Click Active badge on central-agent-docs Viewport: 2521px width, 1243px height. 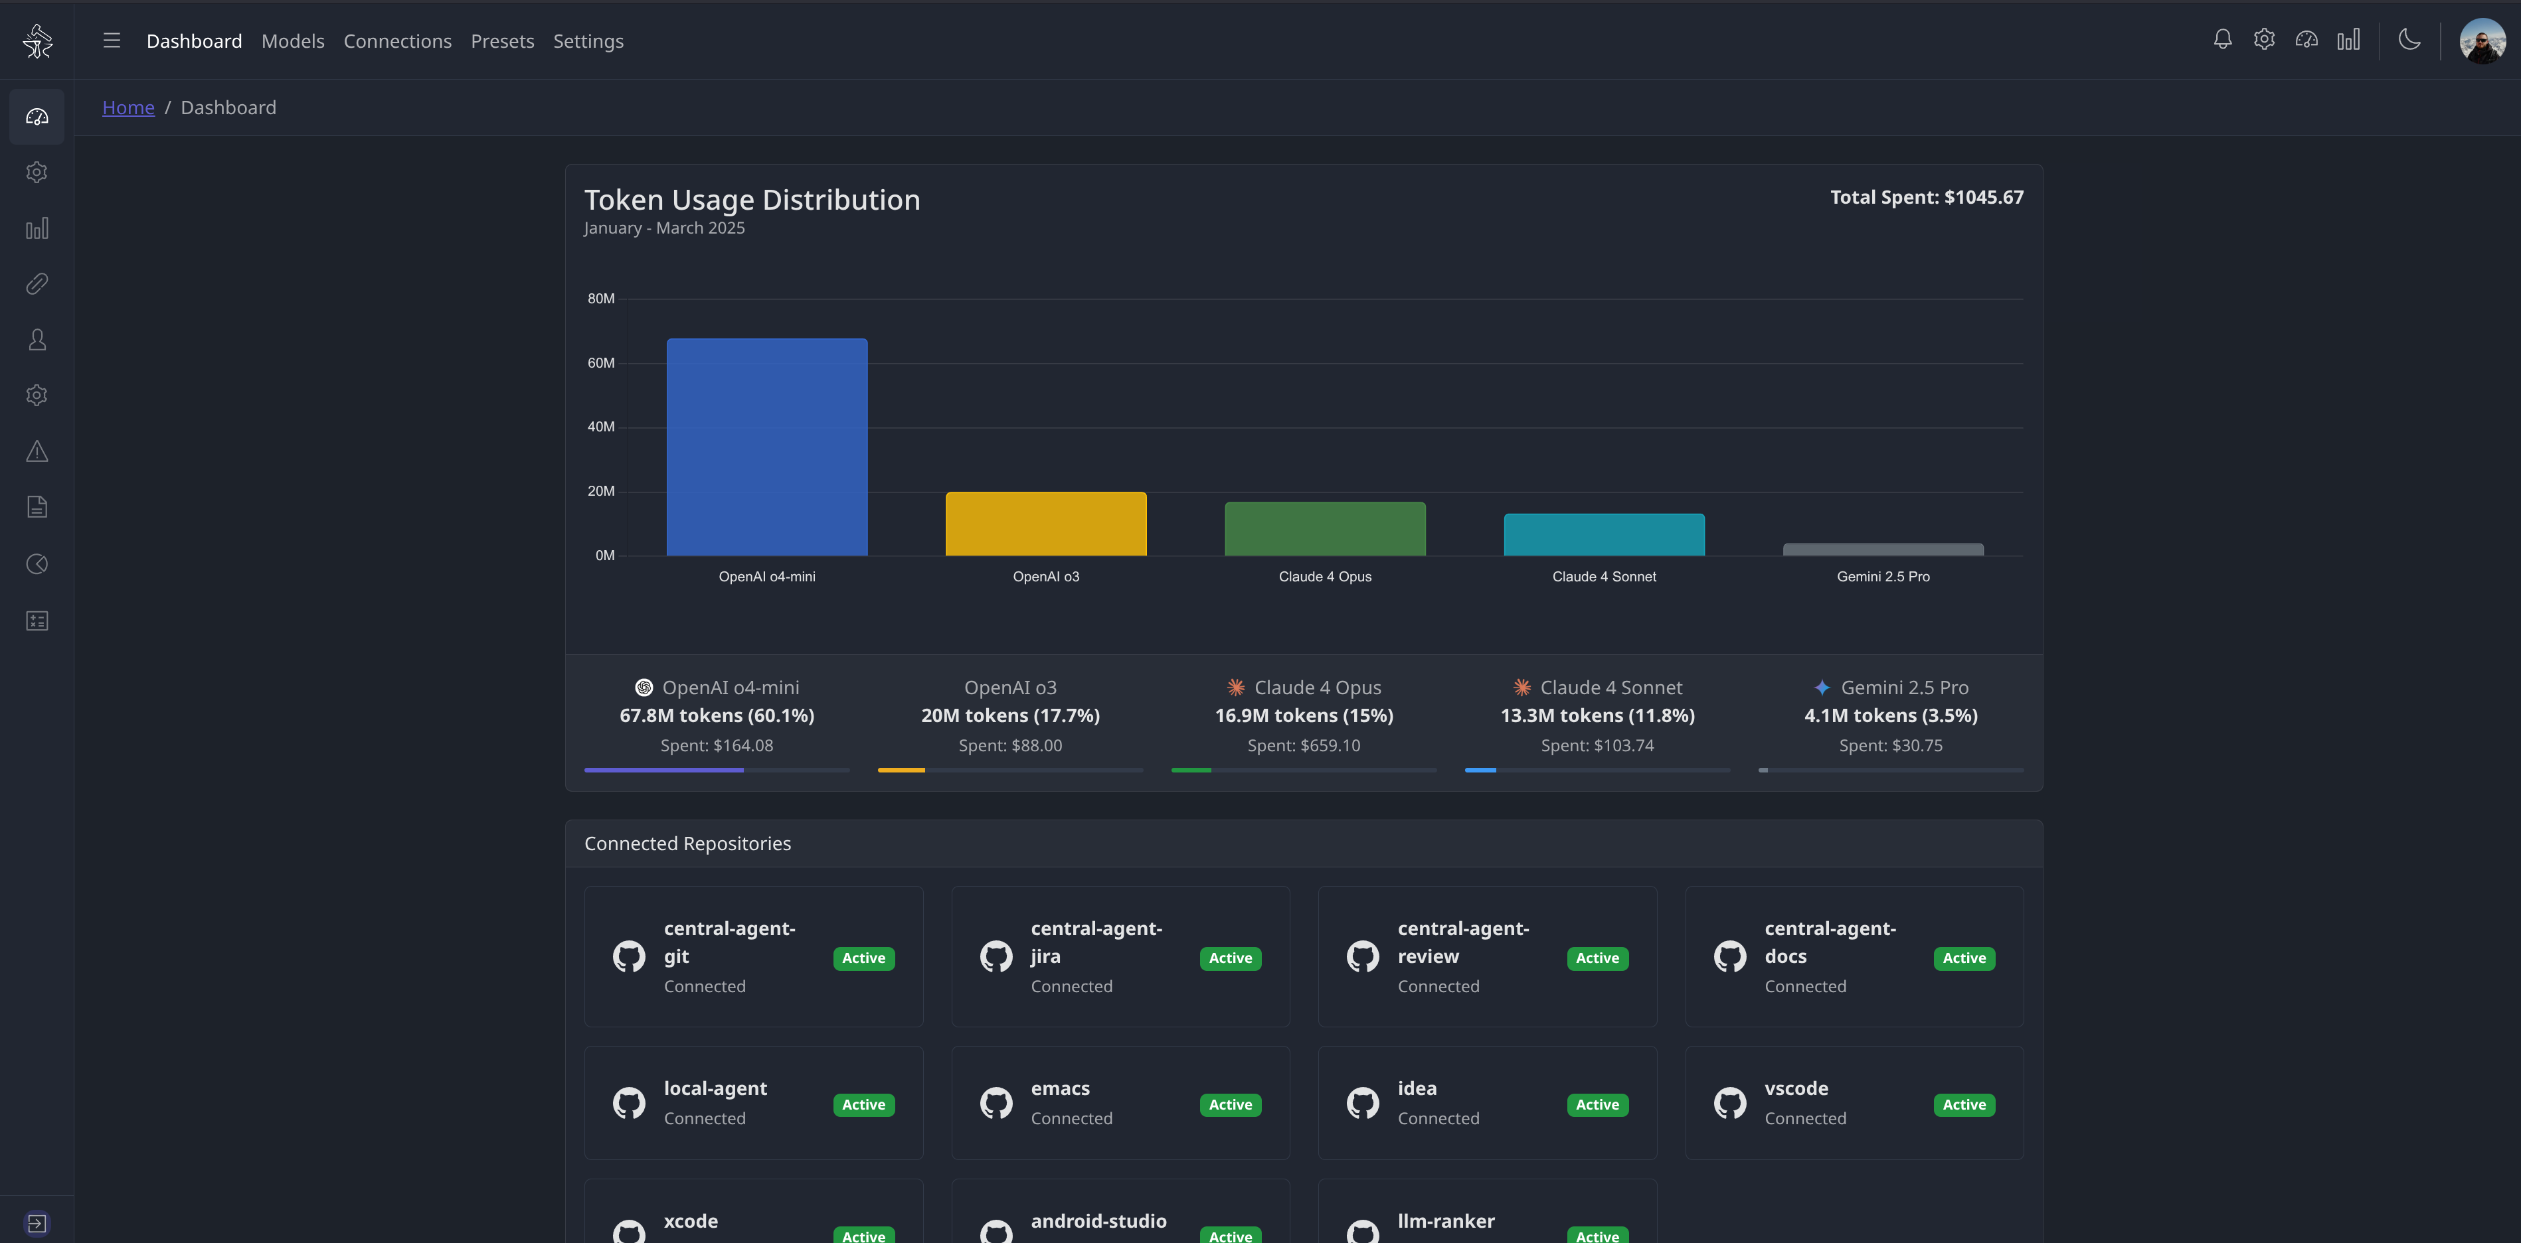pyautogui.click(x=1965, y=958)
